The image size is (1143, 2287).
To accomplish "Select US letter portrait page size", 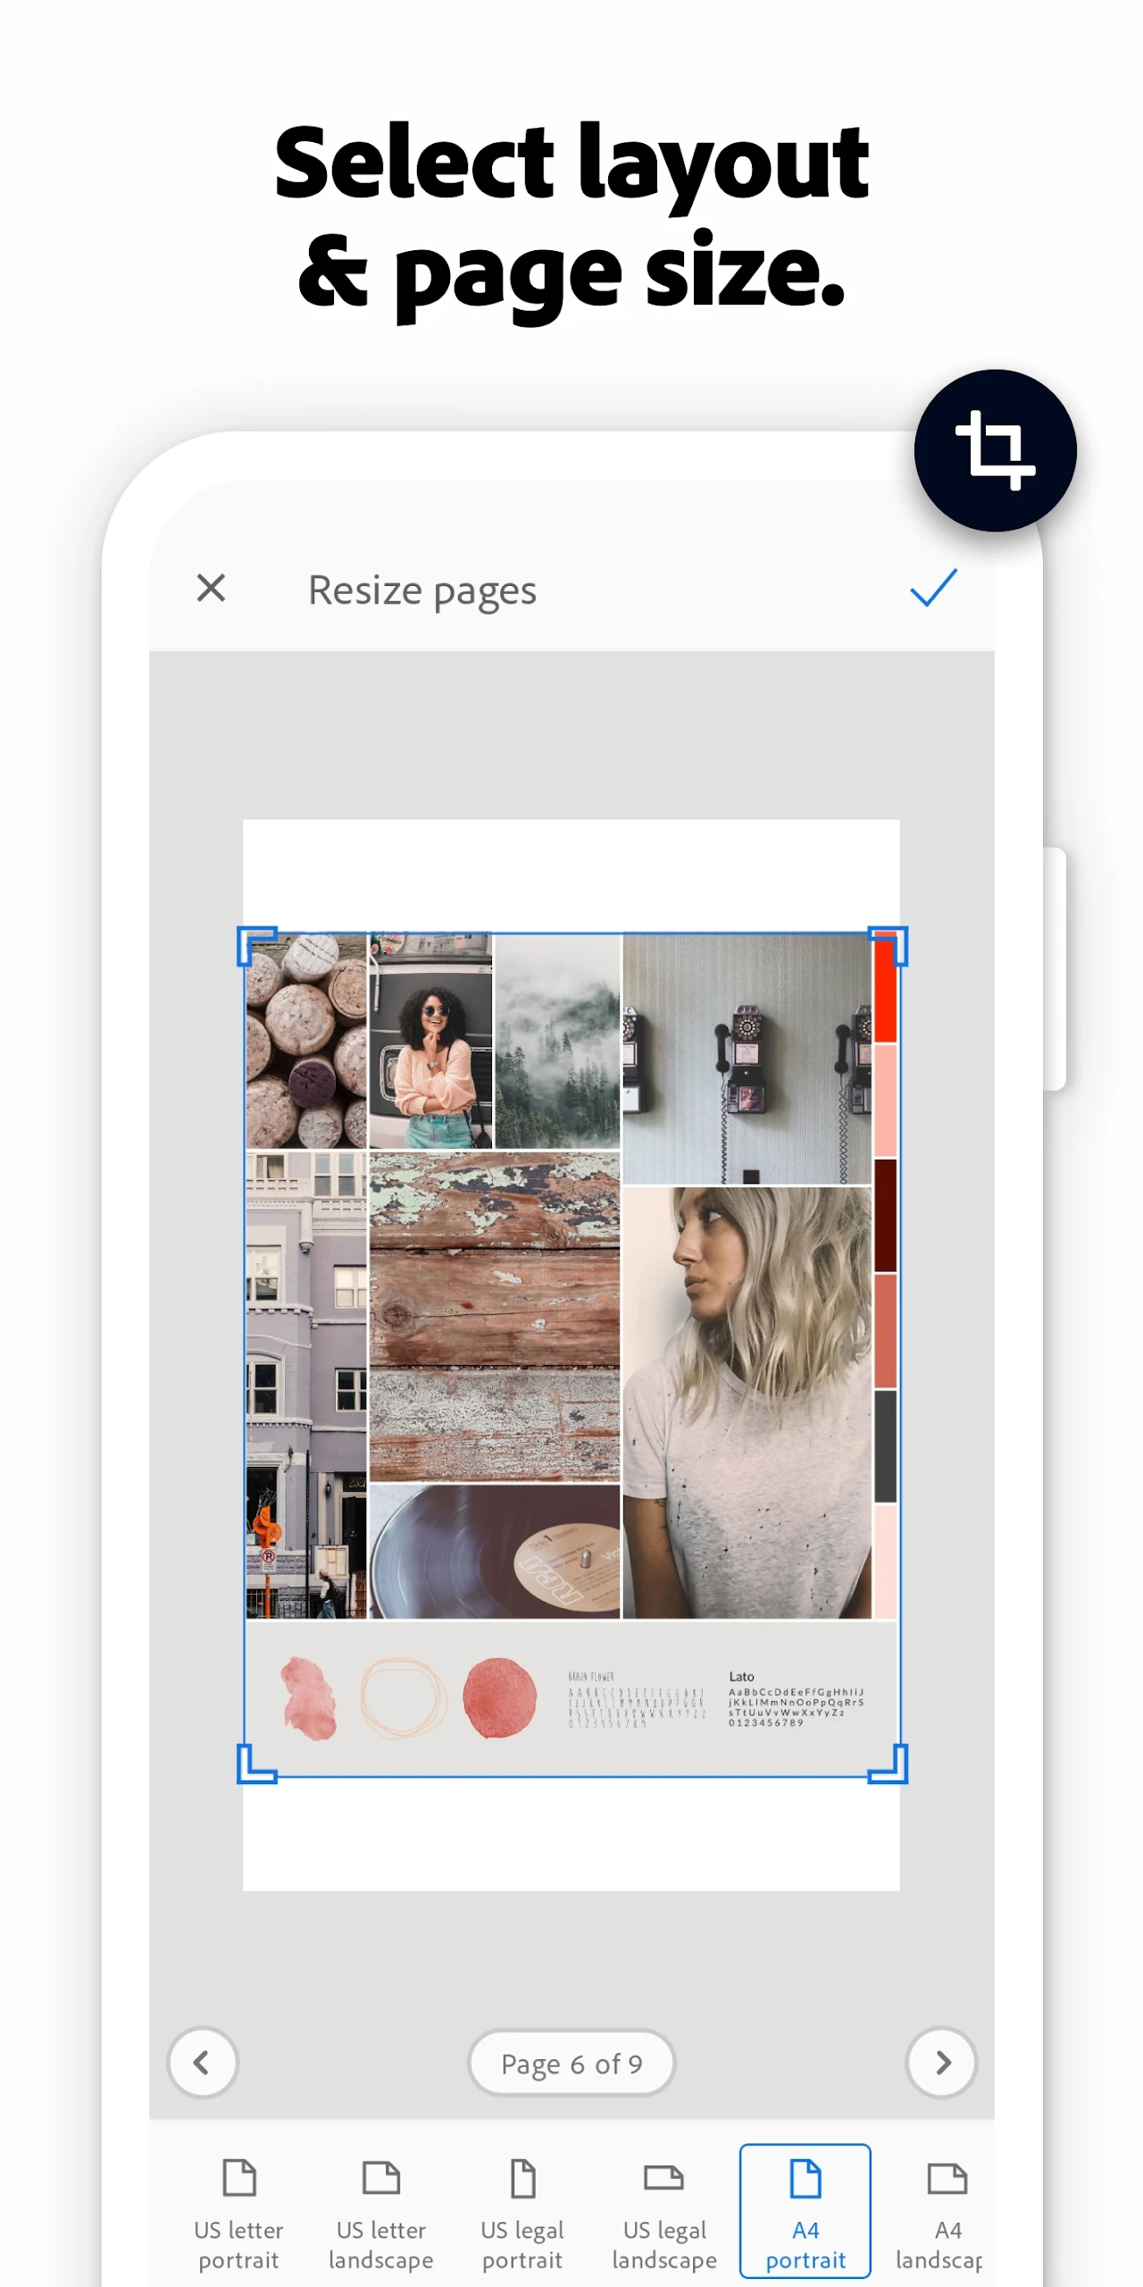I will point(238,2214).
